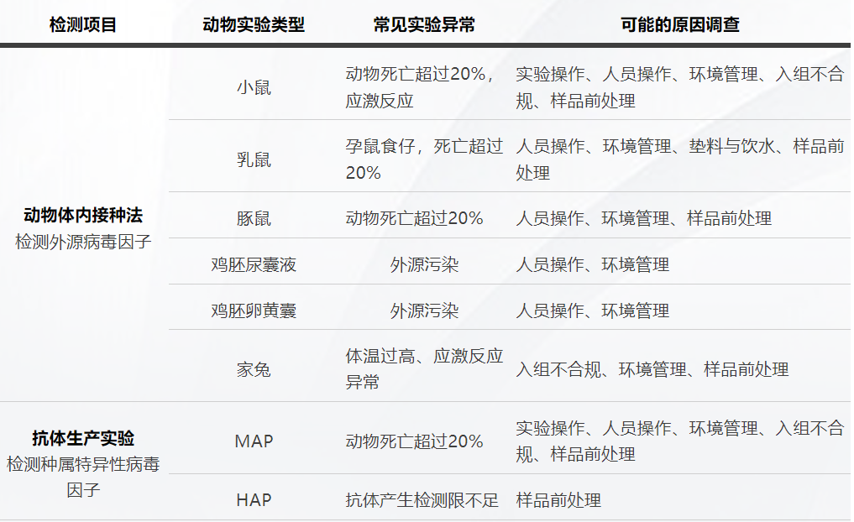Click the 鸡胚尿囊液 cell

point(254,265)
